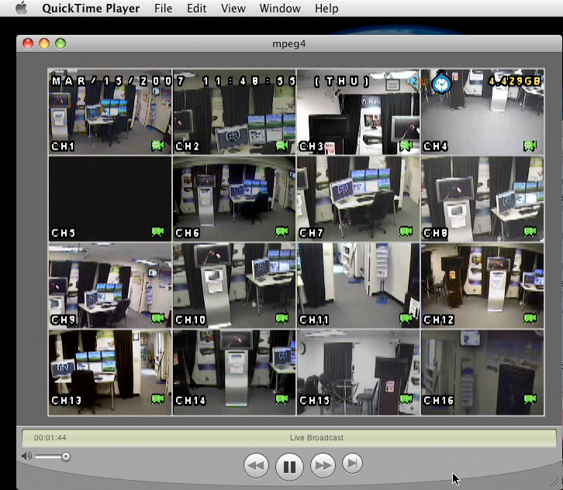
Task: Click the 4.429GB storage readout
Action: point(515,81)
